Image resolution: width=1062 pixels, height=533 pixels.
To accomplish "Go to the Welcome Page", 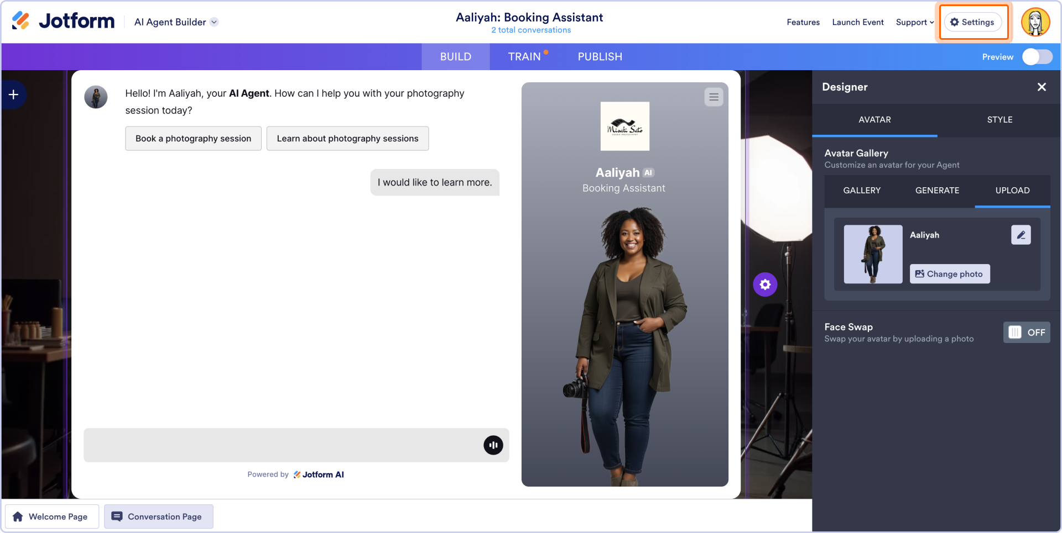I will 52,517.
